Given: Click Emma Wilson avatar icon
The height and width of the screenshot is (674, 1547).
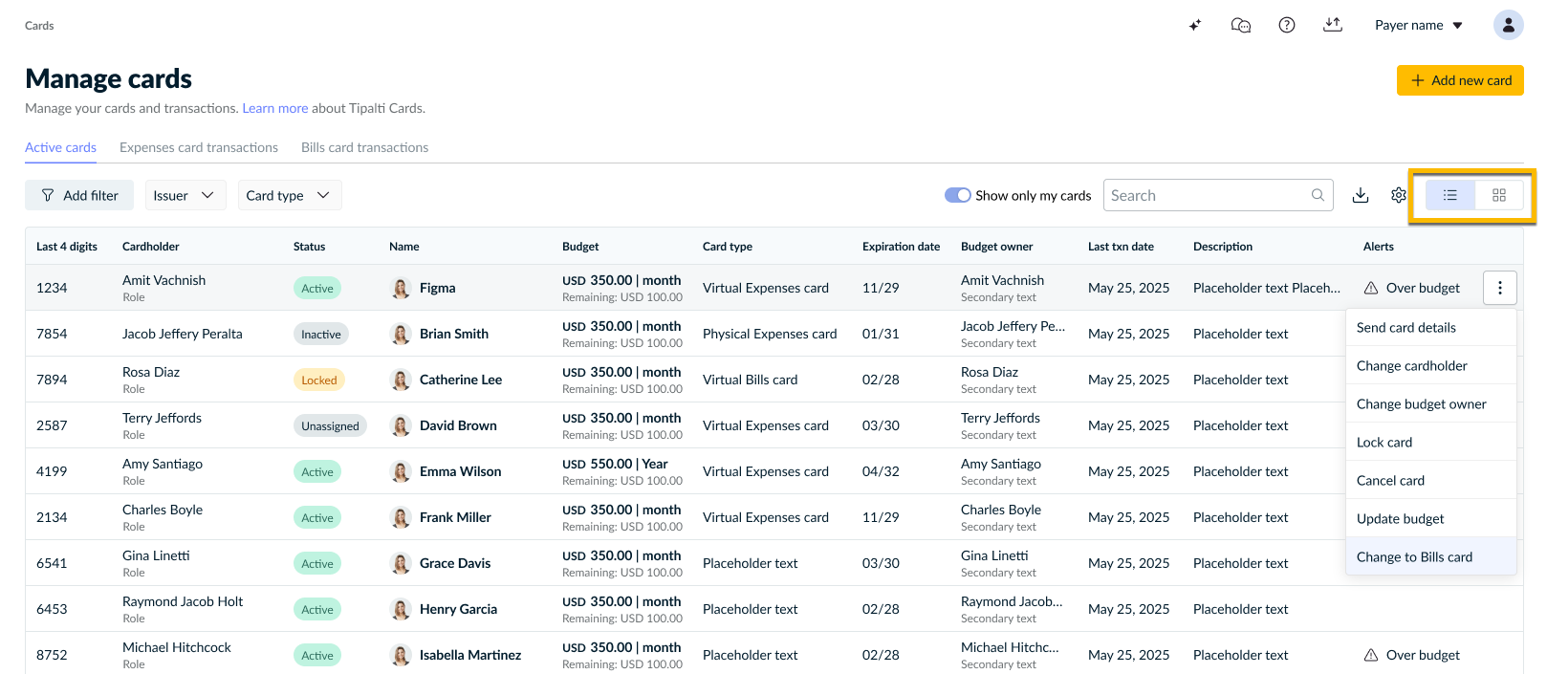Looking at the screenshot, I should click(401, 471).
